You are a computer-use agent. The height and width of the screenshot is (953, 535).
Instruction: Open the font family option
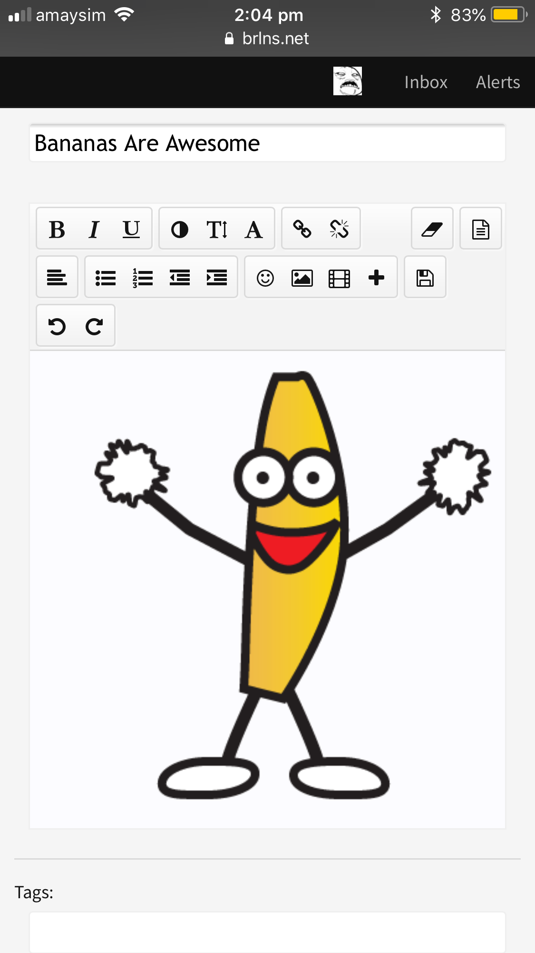(254, 230)
